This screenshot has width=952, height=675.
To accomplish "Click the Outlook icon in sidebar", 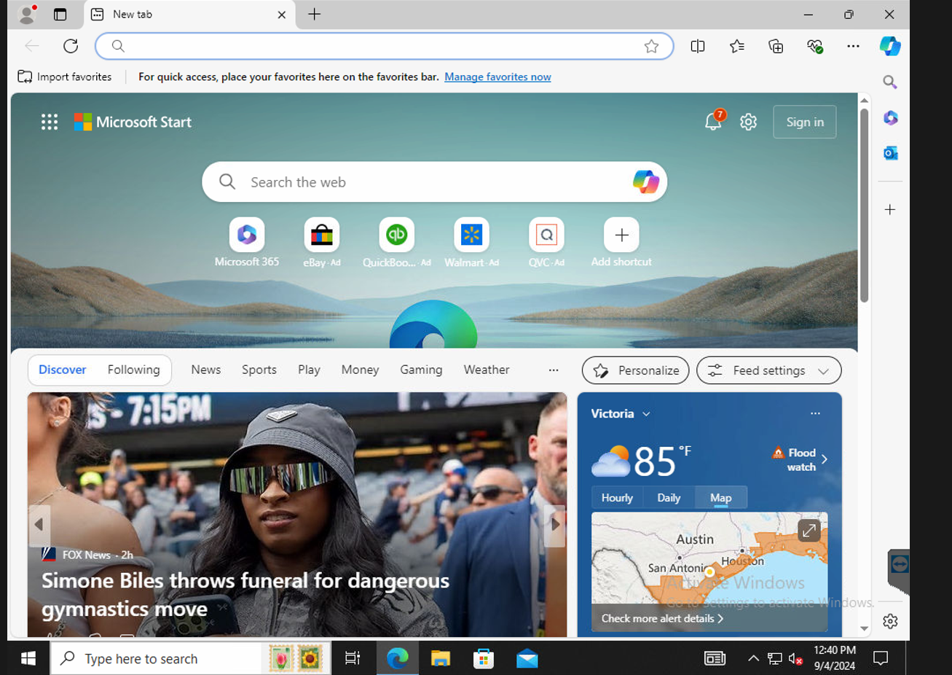I will point(890,153).
